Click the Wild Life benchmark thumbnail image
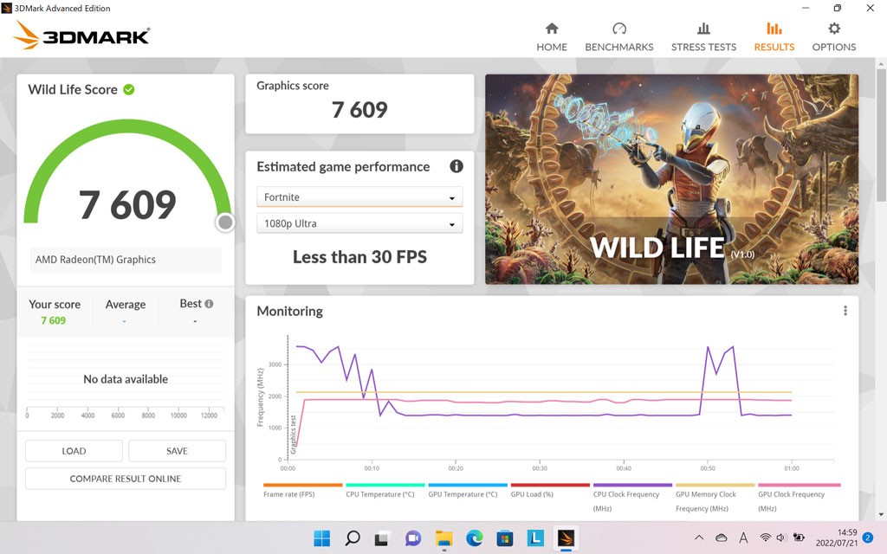Image resolution: width=887 pixels, height=554 pixels. 671,179
